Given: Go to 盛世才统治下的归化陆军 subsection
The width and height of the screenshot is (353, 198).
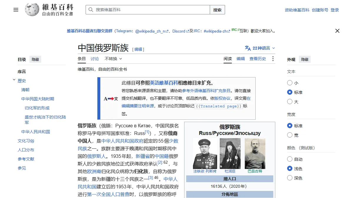Looking at the screenshot, I should click(x=45, y=120).
